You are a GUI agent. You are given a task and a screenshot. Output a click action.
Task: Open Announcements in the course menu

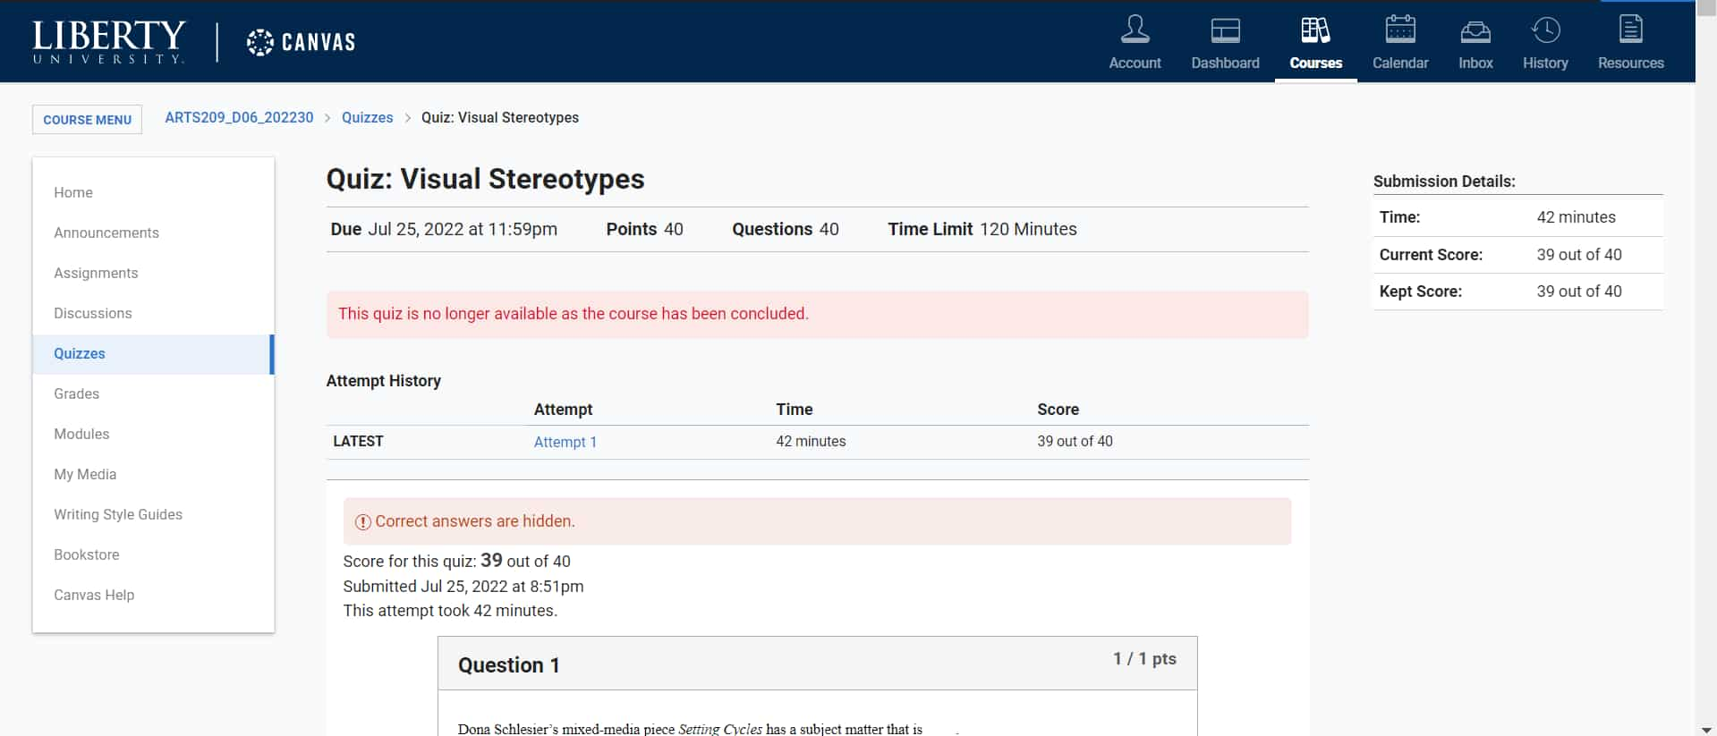click(x=106, y=233)
